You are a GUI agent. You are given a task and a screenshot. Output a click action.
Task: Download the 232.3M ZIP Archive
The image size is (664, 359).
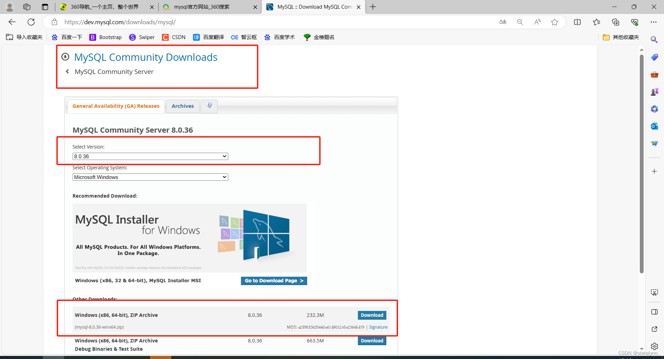tap(372, 315)
